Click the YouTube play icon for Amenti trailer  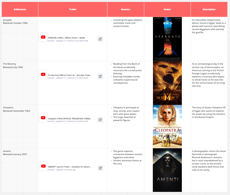(43, 166)
